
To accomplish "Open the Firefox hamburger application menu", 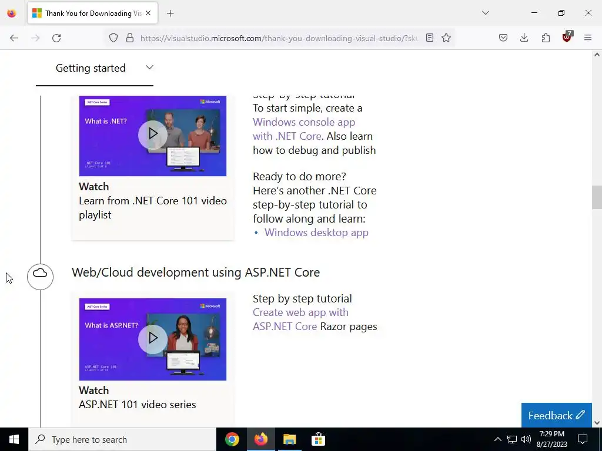I will pyautogui.click(x=588, y=38).
